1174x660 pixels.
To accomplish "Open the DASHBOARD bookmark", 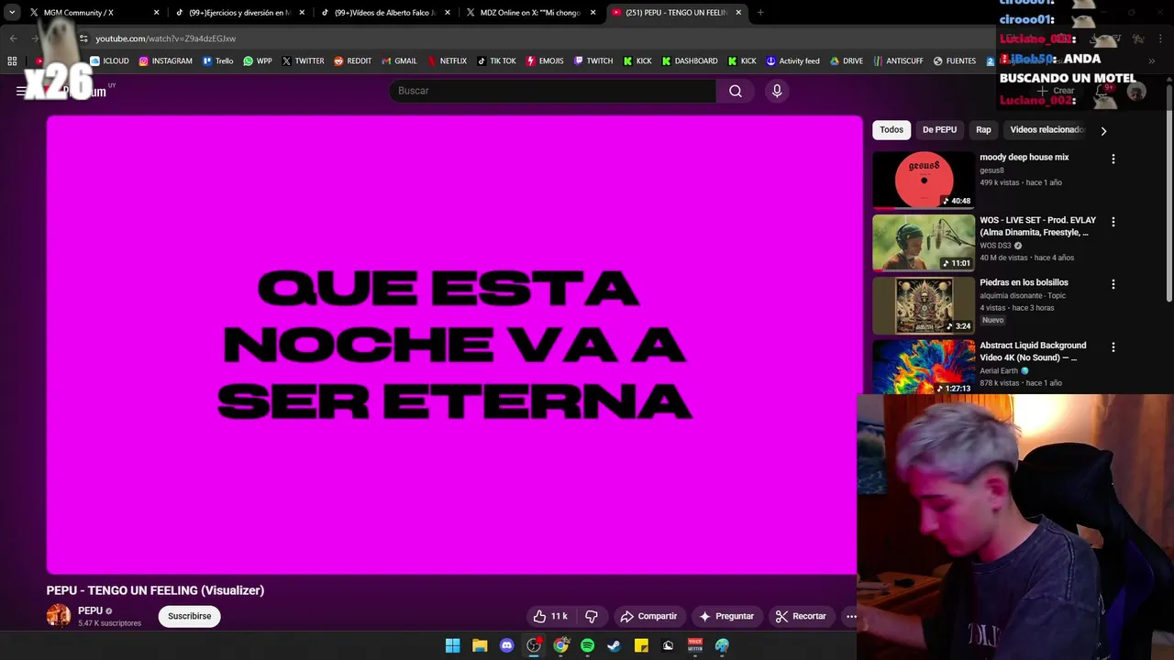I will (x=690, y=61).
